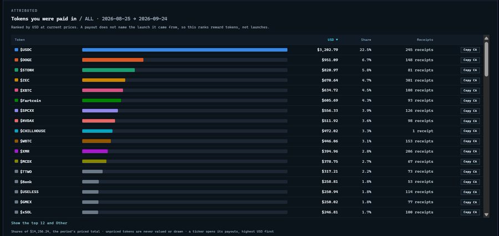Click the blue $USDC color swatch
This screenshot has width=499, height=236.
pos(16,50)
